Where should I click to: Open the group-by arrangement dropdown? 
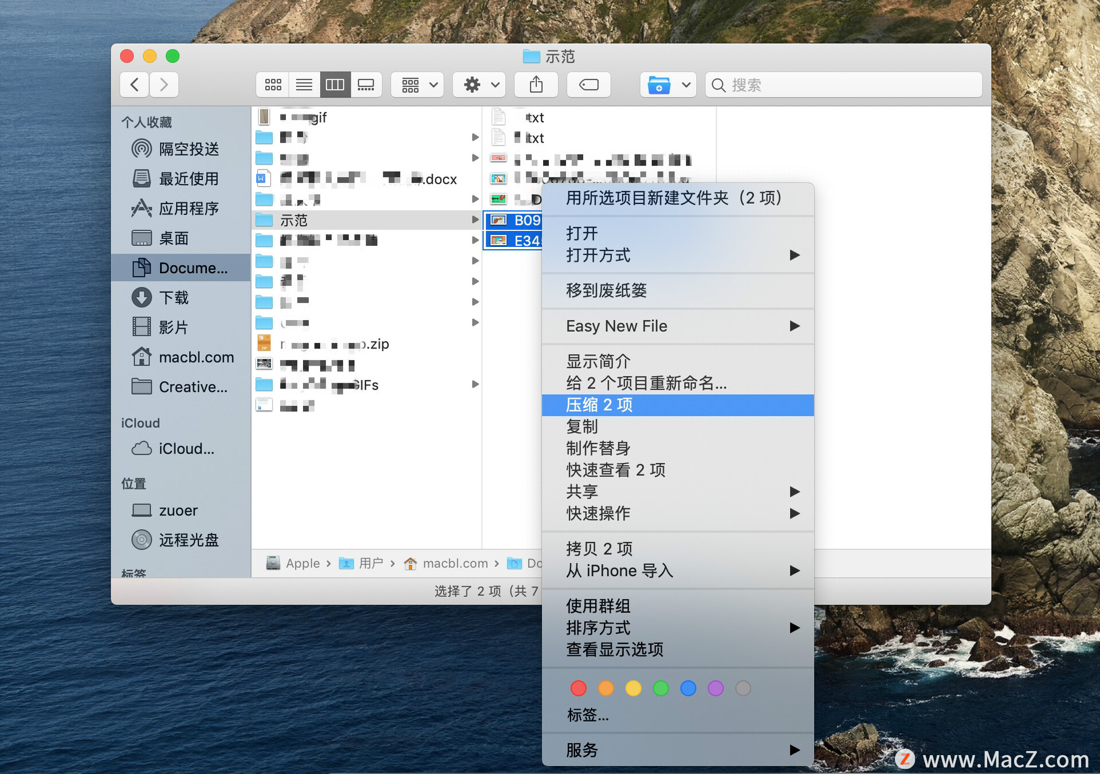[x=418, y=85]
